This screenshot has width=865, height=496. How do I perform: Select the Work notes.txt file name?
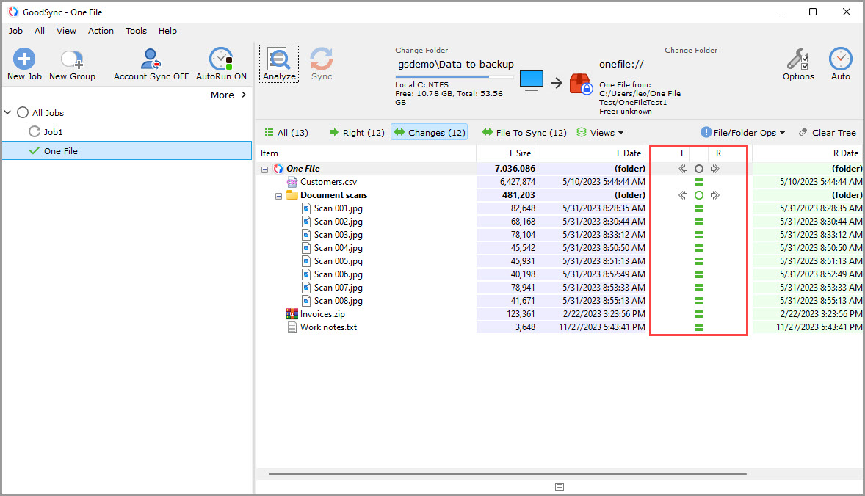328,327
